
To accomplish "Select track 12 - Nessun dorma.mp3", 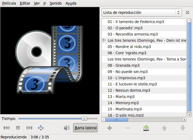I will click(144, 91).
